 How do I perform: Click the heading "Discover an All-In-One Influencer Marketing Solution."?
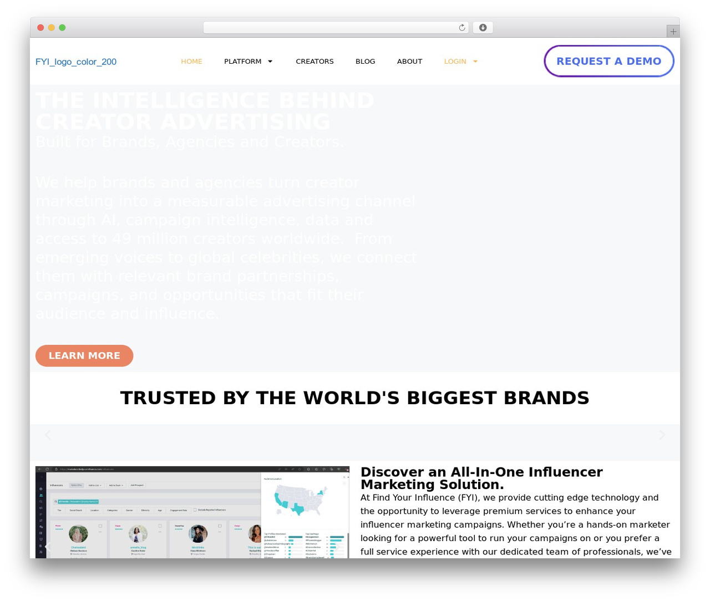(x=481, y=478)
